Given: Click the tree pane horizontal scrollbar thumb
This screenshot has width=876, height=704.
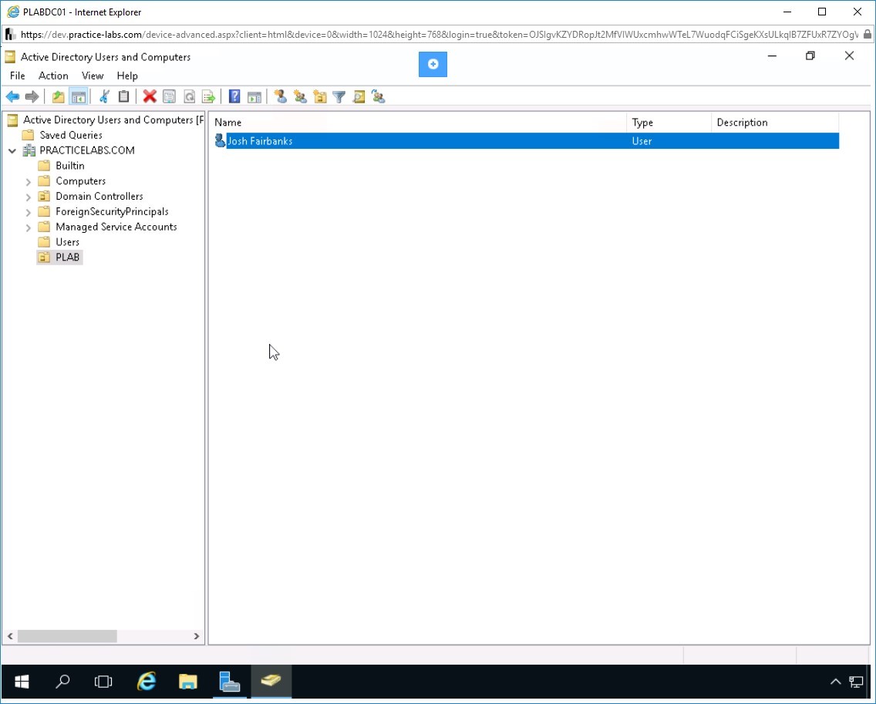Looking at the screenshot, I should pos(67,636).
